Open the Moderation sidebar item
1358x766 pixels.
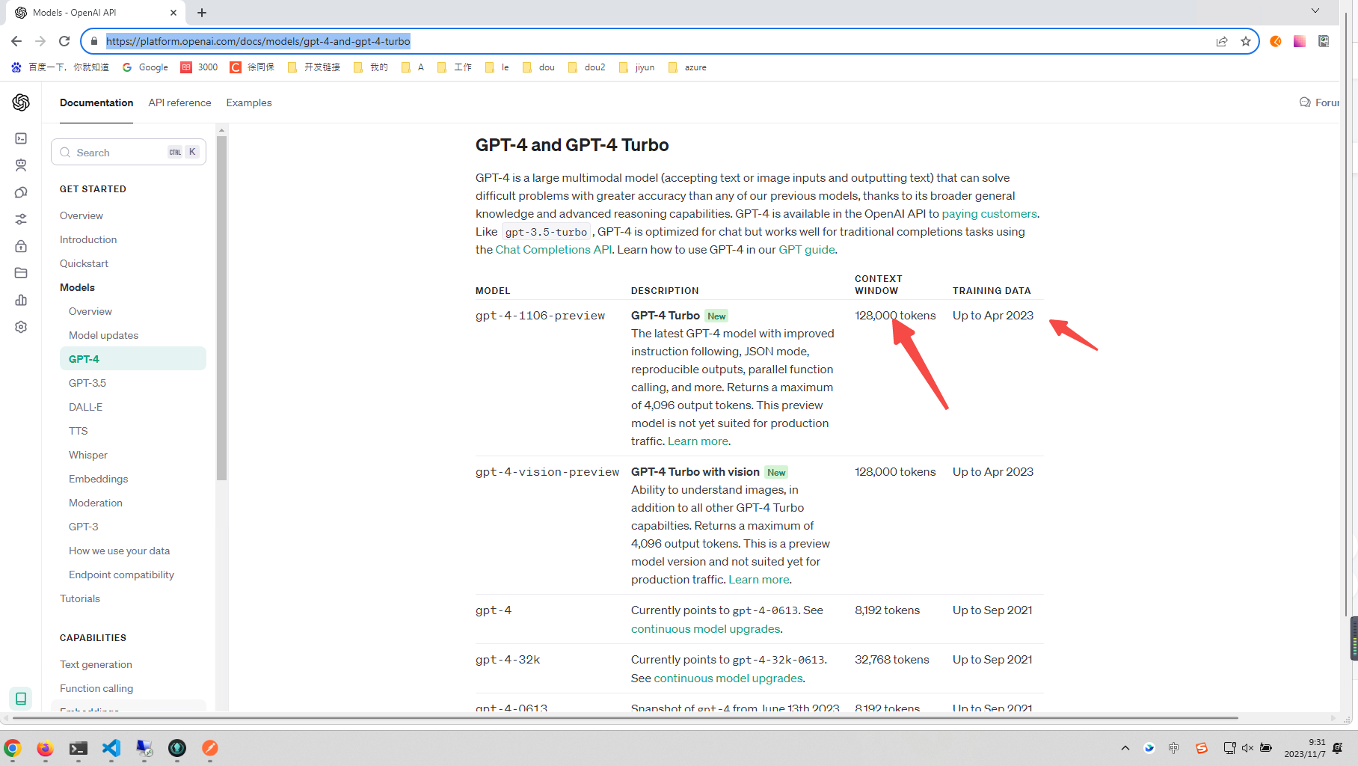point(96,503)
